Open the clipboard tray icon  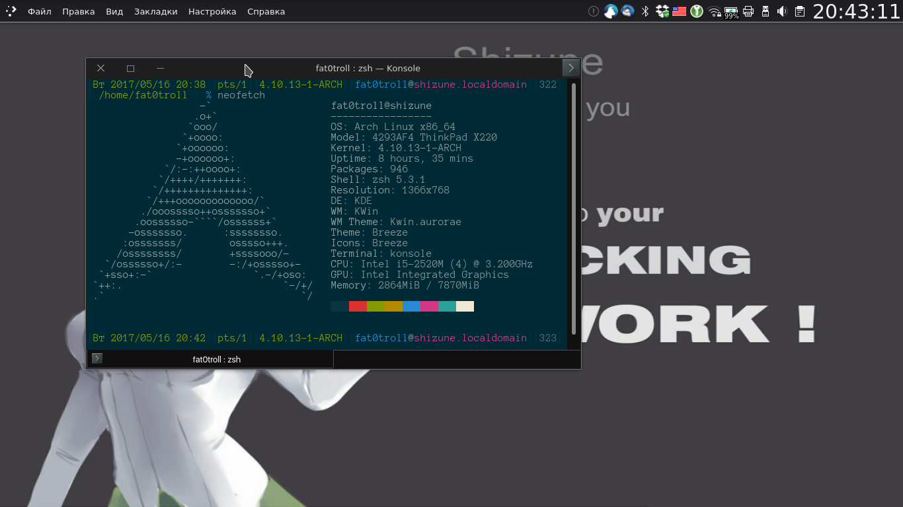[800, 11]
